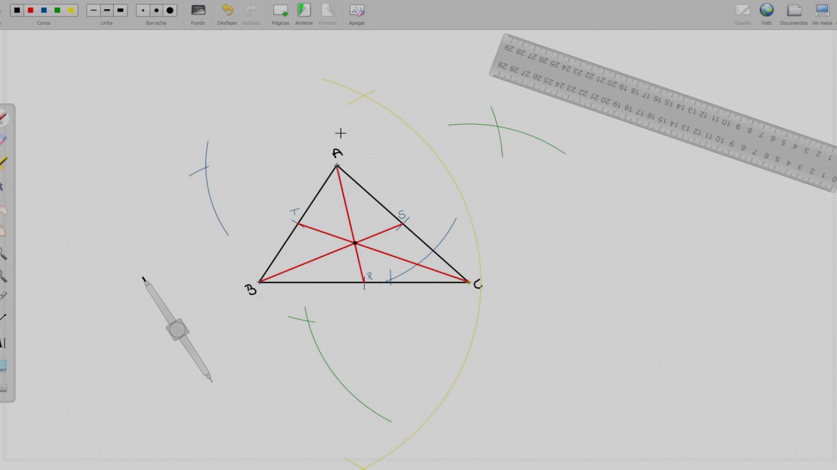Click vertex label B of the triangle
The height and width of the screenshot is (470, 837).
coord(250,289)
